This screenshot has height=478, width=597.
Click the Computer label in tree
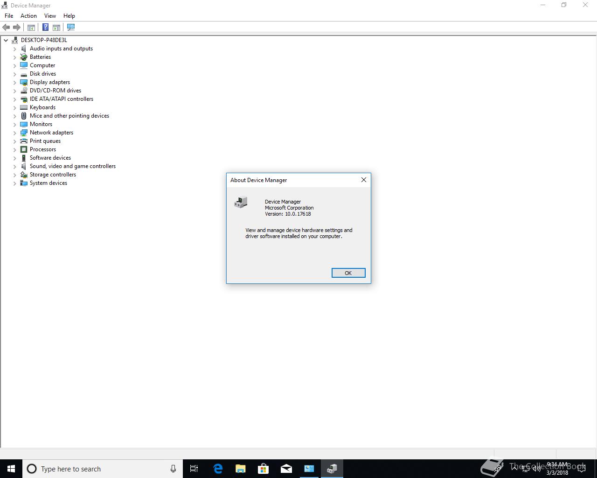click(42, 65)
